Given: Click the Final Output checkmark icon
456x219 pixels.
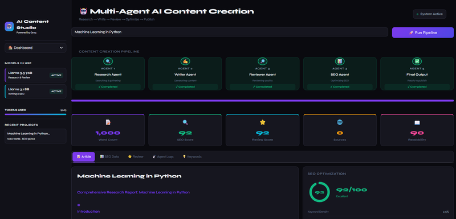Looking at the screenshot, I should tap(417, 61).
